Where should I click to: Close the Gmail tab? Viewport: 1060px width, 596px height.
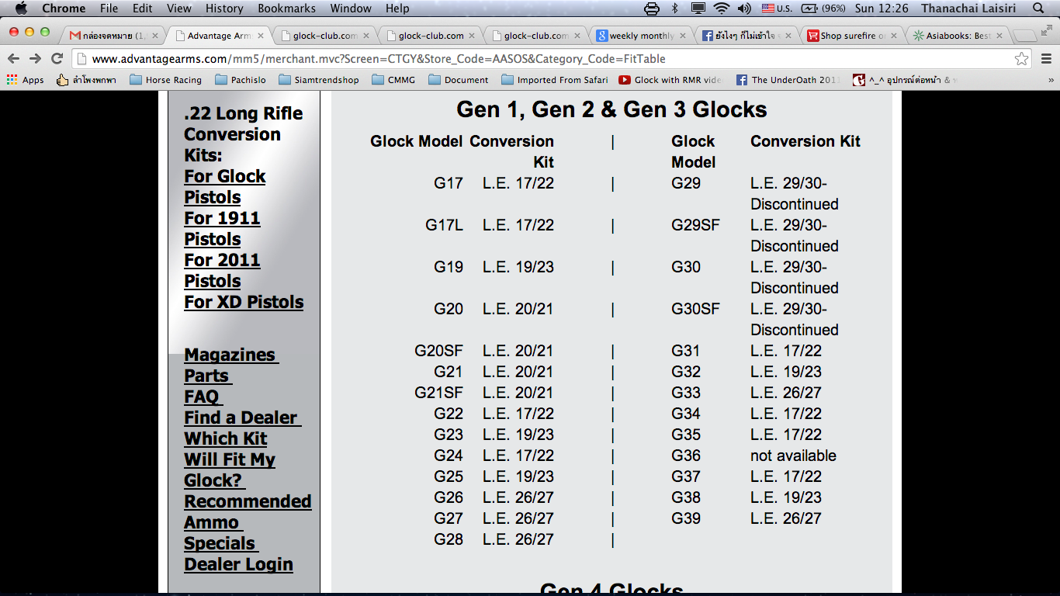pos(154,36)
